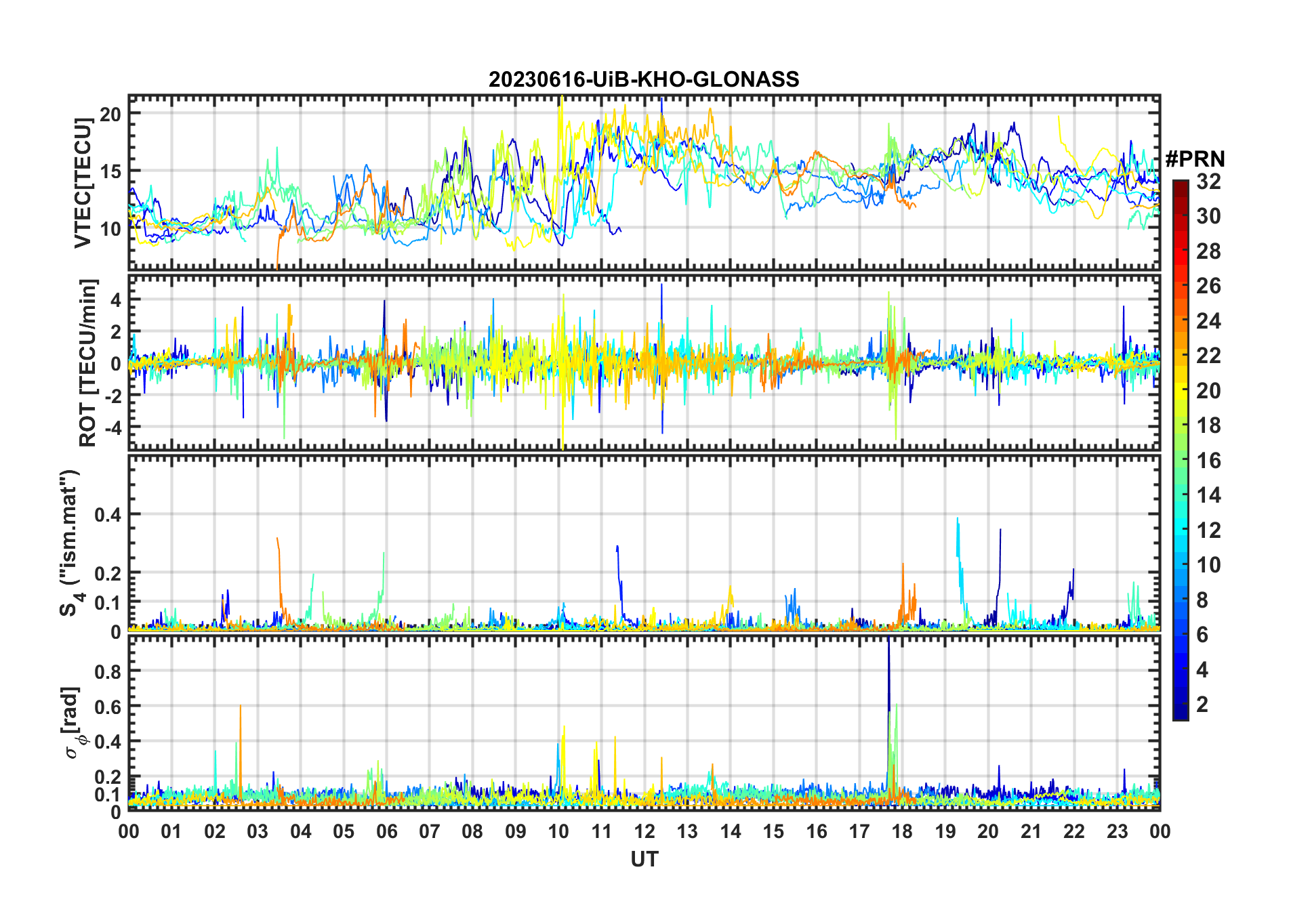The height and width of the screenshot is (901, 1289).
Task: Click the PRN colorbar gradient strip
Action: click(x=1180, y=450)
